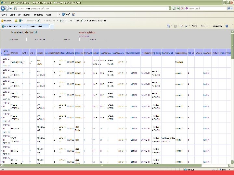Screen dimensions: 234x175
Task: Click Agua sample type in row 8
Action: [77, 140]
